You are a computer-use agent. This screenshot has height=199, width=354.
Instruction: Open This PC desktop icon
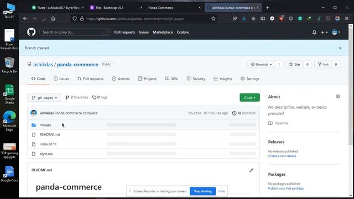pyautogui.click(x=9, y=11)
